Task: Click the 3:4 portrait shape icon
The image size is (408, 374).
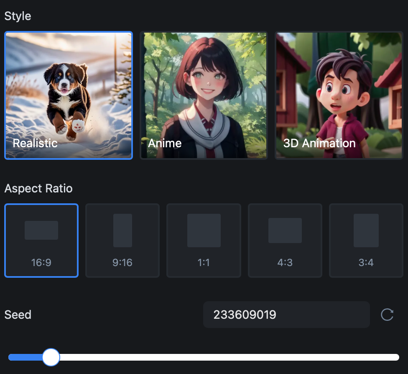Action: (366, 230)
